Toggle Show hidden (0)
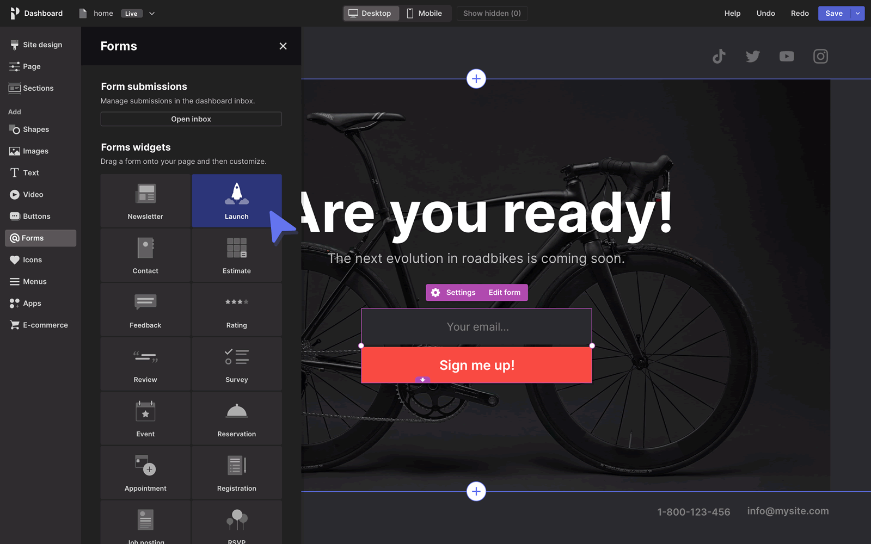This screenshot has height=544, width=871. click(492, 14)
